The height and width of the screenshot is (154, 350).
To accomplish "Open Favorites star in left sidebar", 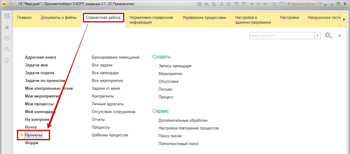I will (x=7, y=27).
